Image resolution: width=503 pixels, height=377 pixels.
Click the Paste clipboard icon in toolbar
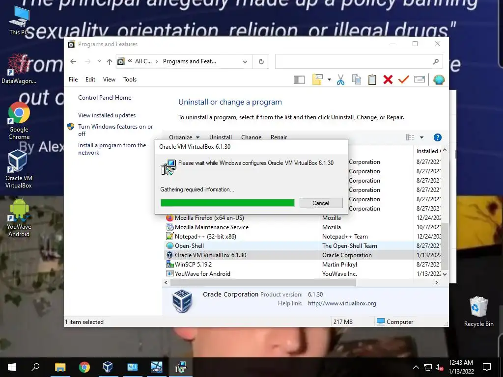[x=372, y=80]
